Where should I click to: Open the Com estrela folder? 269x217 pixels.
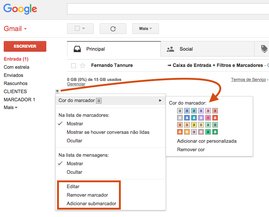16,67
